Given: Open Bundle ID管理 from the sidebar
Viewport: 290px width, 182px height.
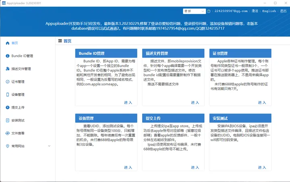Looking at the screenshot, I should pyautogui.click(x=22, y=56).
